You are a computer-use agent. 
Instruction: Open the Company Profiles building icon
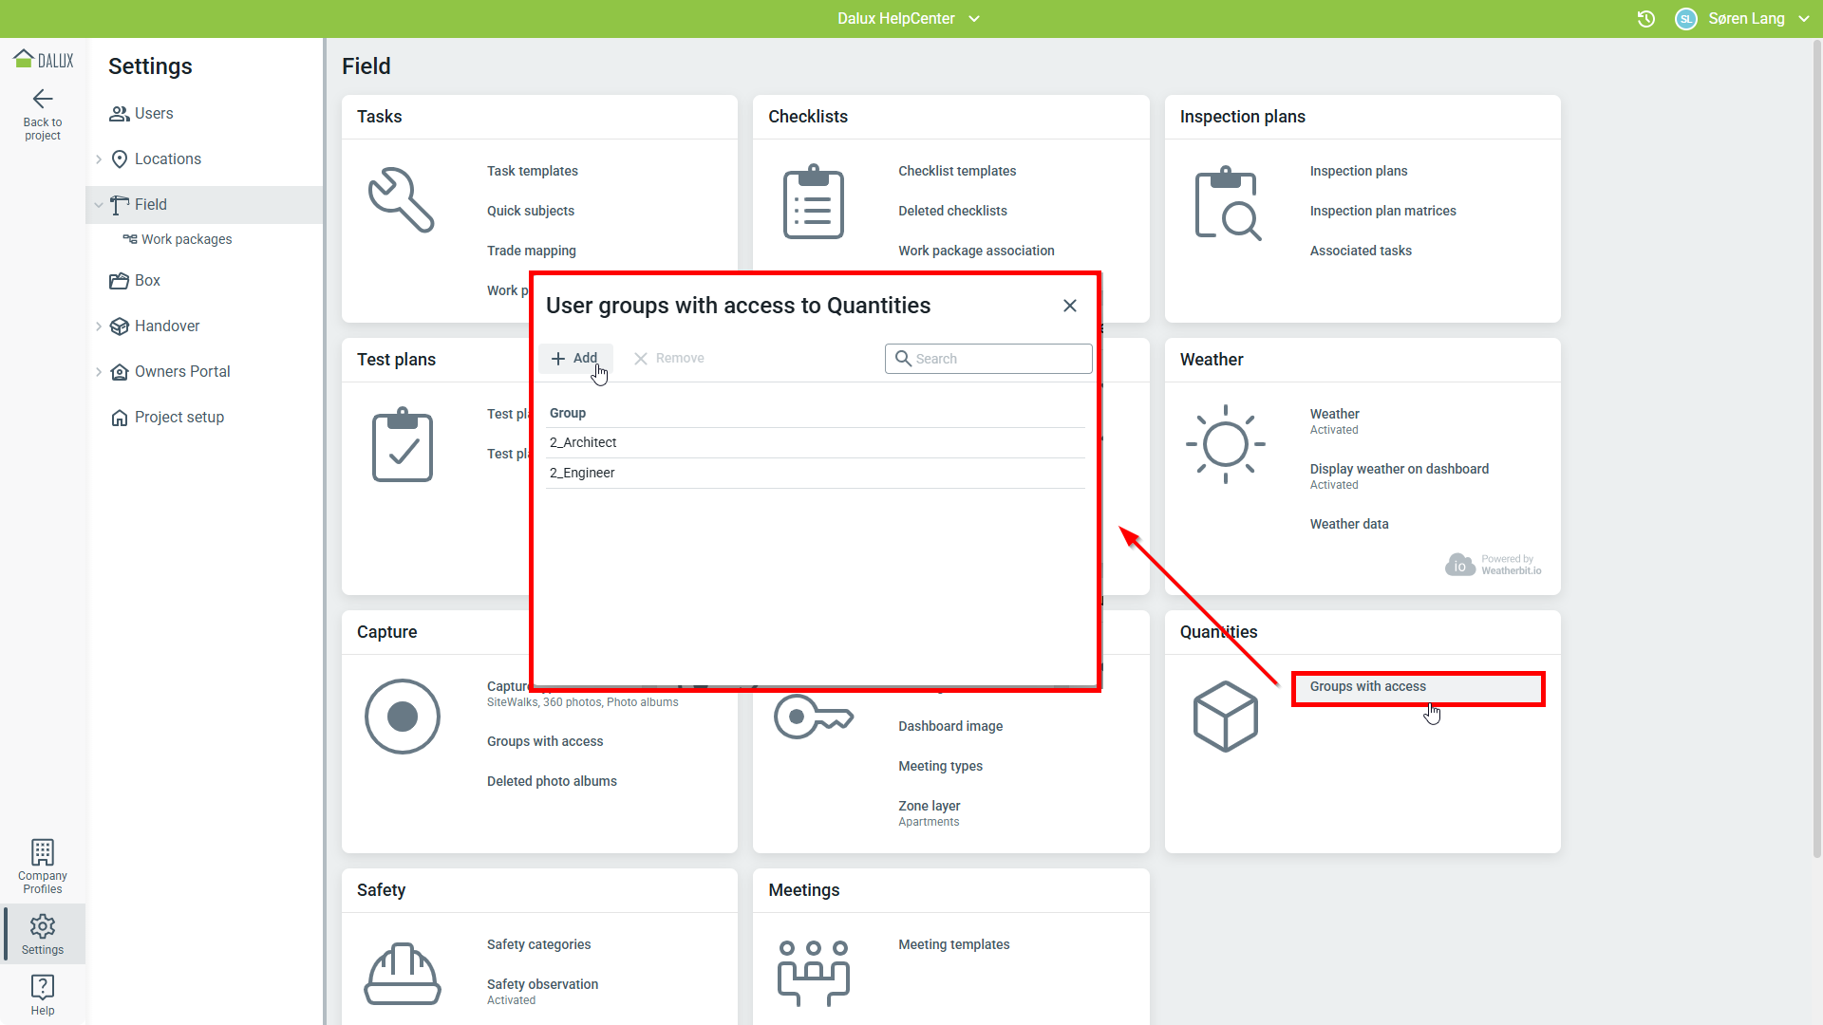click(43, 851)
